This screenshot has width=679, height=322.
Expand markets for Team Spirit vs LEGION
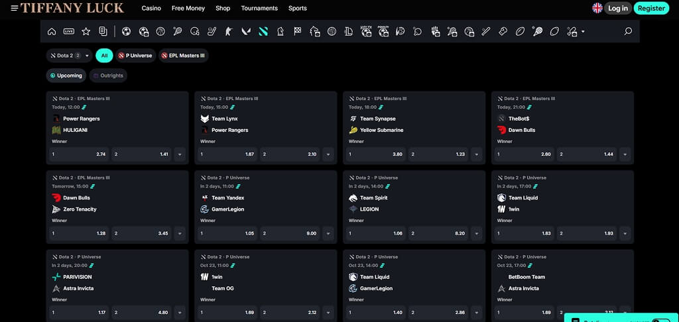tap(477, 233)
